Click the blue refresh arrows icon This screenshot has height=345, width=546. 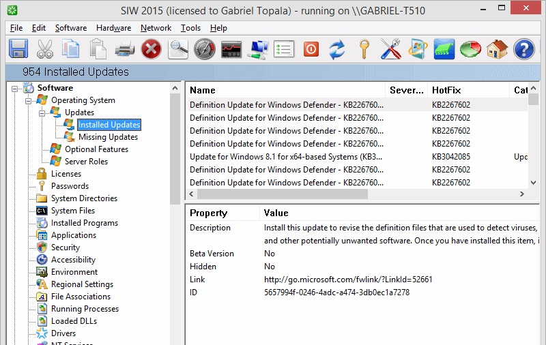coord(337,49)
